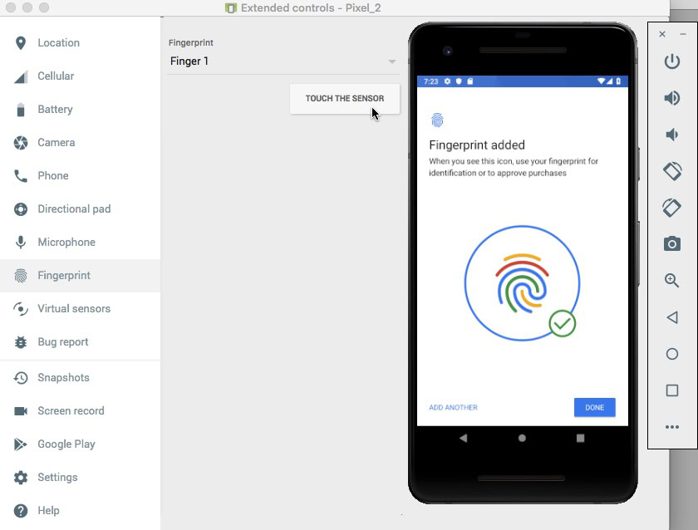The width and height of the screenshot is (698, 530).
Task: Open the Finger 1 dropdown
Action: 283,61
